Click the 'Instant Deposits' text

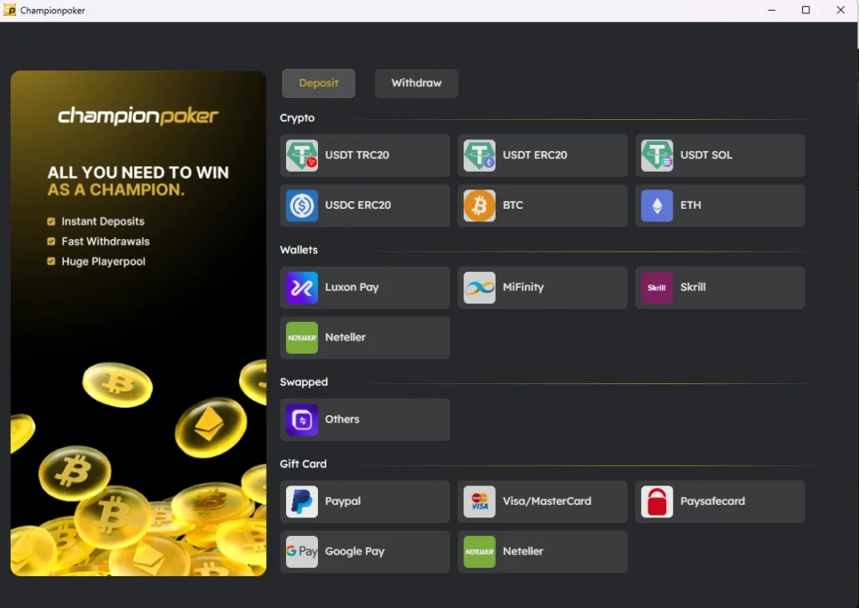[103, 221]
